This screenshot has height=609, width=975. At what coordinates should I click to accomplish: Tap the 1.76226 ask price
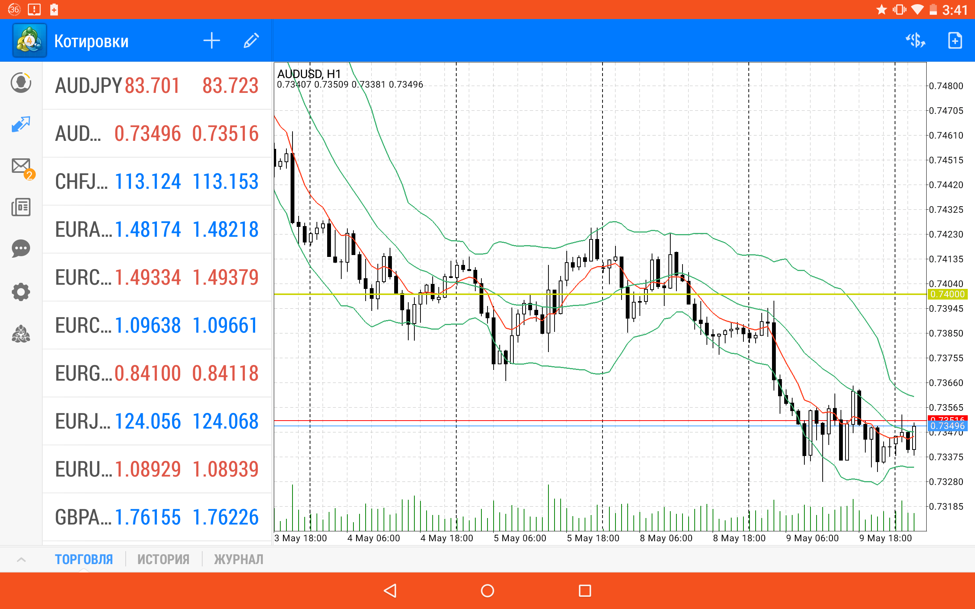pos(225,517)
